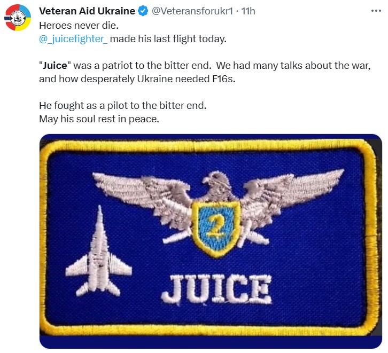Open the tweet's more options menu
Image resolution: width=388 pixels, height=353 pixels.
376,11
